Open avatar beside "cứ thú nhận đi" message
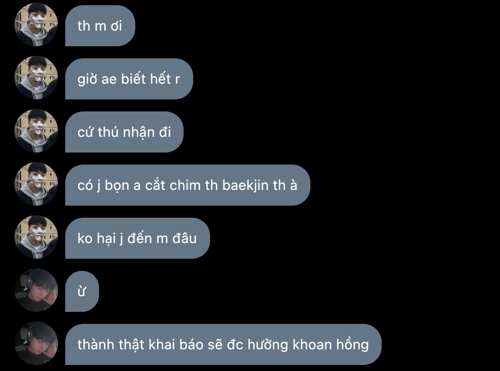 pyautogui.click(x=36, y=131)
